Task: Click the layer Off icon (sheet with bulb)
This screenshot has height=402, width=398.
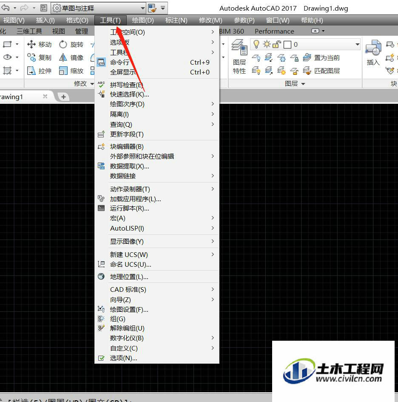Action: pyautogui.click(x=256, y=58)
